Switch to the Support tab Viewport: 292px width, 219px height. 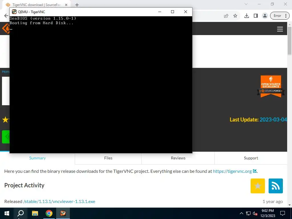point(251,158)
